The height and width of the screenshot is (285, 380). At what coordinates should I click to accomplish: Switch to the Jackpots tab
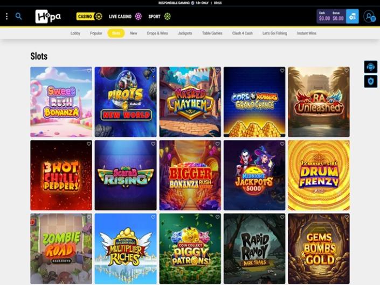[x=185, y=33]
